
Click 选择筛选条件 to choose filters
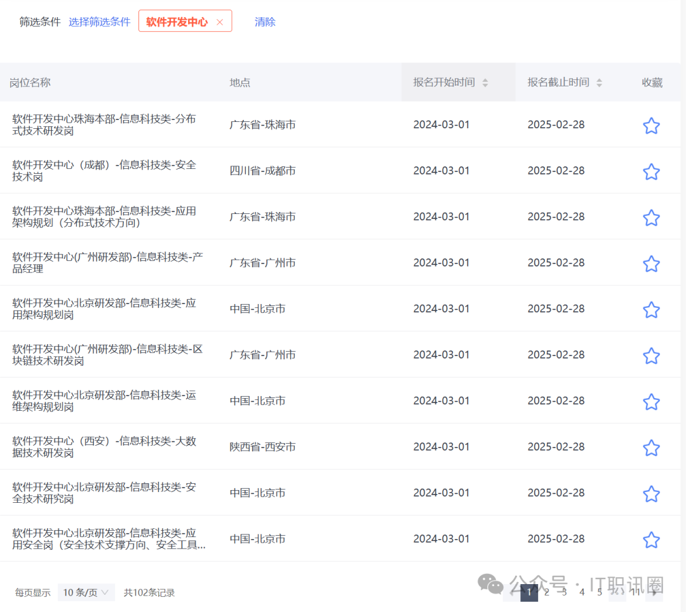[99, 22]
